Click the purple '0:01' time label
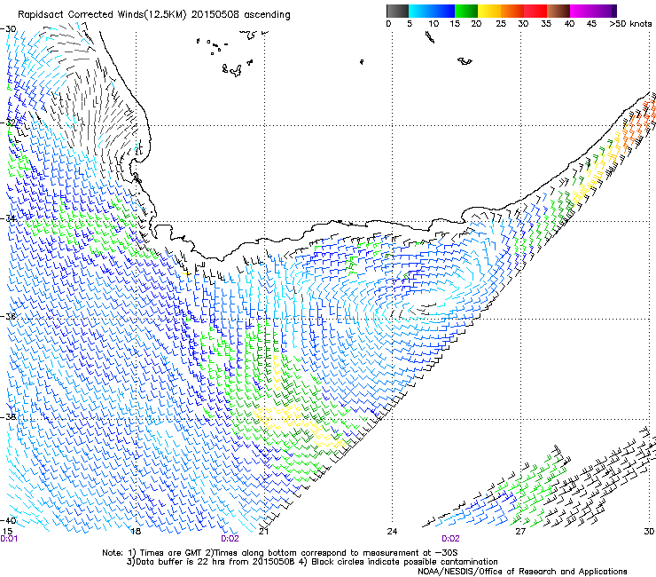 (9, 539)
